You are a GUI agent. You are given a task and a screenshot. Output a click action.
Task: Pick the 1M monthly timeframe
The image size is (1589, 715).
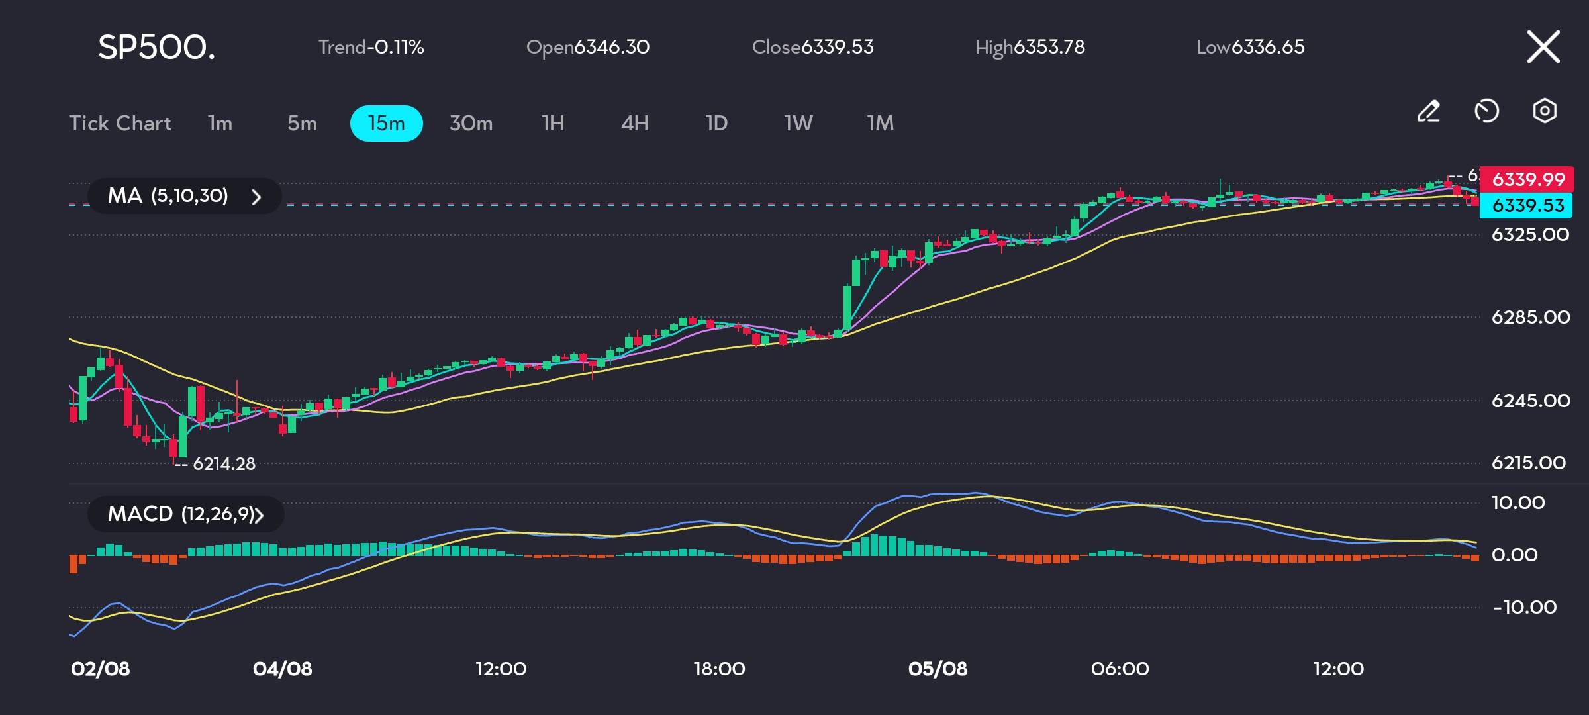pos(881,123)
